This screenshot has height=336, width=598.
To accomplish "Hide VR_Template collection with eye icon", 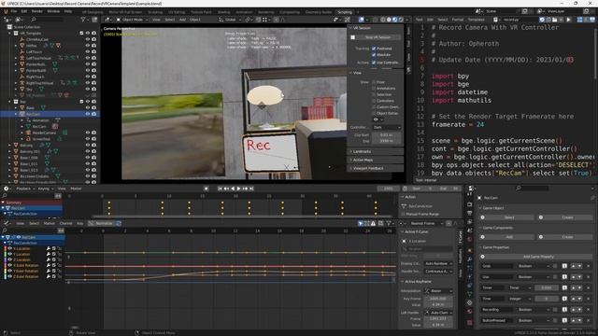I will click(x=88, y=34).
